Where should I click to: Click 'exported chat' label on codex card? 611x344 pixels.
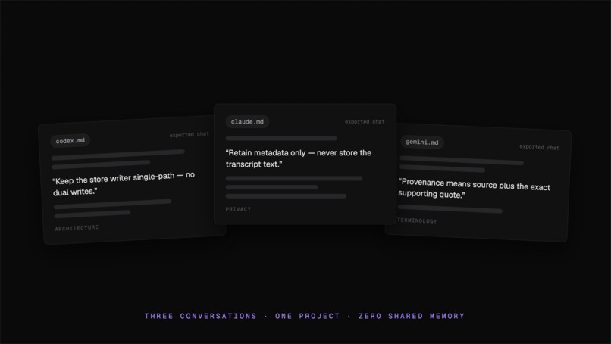click(189, 134)
